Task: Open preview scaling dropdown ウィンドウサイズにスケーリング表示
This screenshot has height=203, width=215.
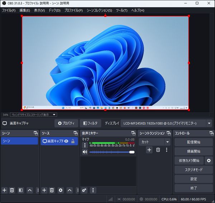Action: point(33,115)
